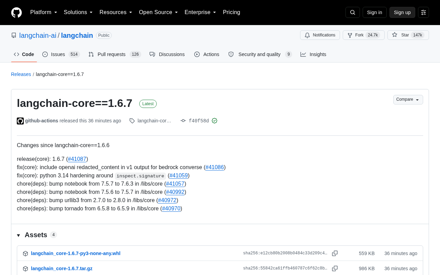The height and width of the screenshot is (275, 440).
Task: Open pull request #41057
Action: click(x=175, y=184)
